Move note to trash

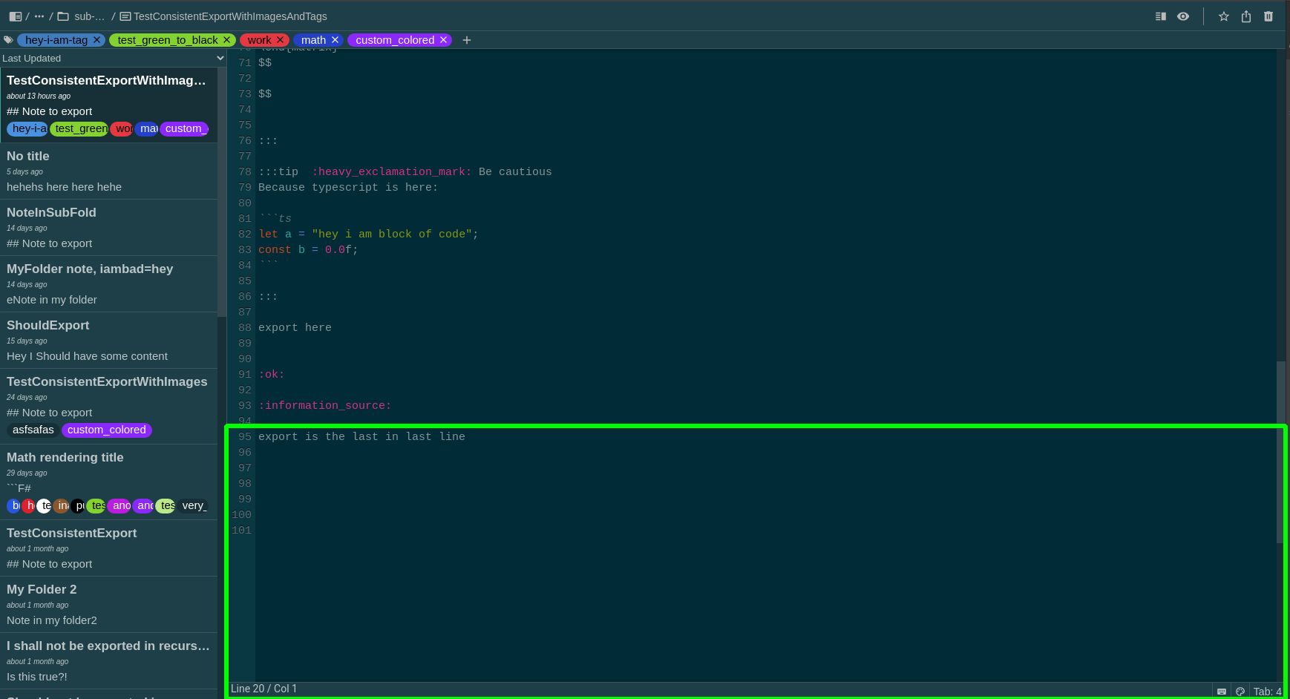pos(1268,16)
